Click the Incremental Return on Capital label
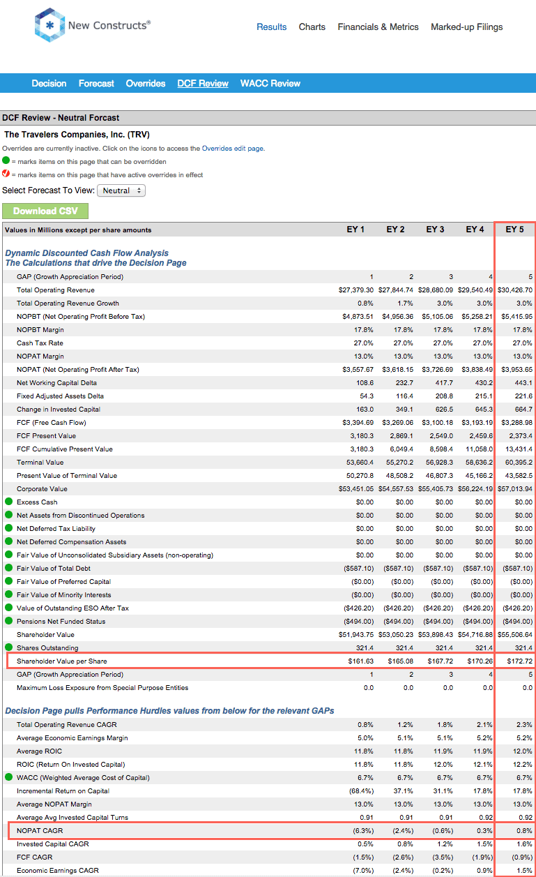 point(63,790)
